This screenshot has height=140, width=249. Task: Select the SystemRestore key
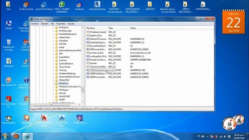click(x=66, y=63)
